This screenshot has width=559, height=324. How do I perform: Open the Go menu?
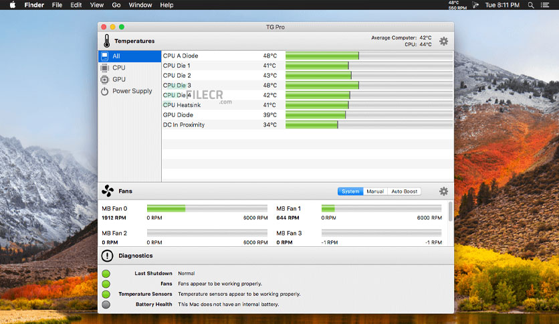116,5
